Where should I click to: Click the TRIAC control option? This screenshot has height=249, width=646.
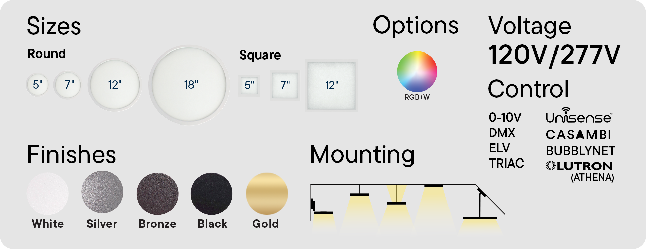coord(506,163)
